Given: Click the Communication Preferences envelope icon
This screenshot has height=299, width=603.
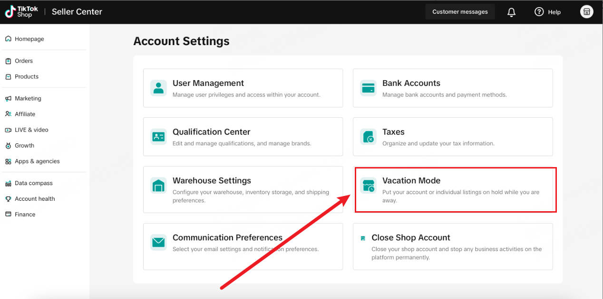Looking at the screenshot, I should pyautogui.click(x=158, y=242).
